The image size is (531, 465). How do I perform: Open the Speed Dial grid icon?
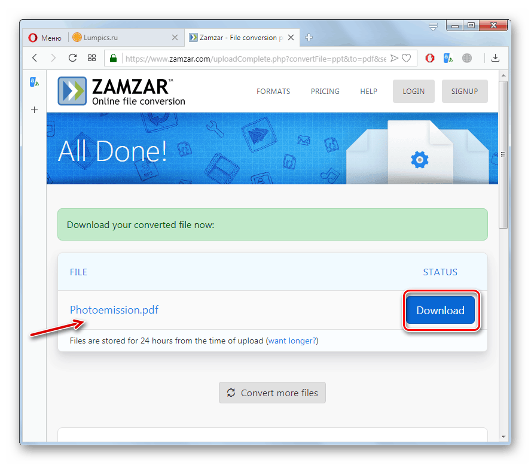pos(91,58)
